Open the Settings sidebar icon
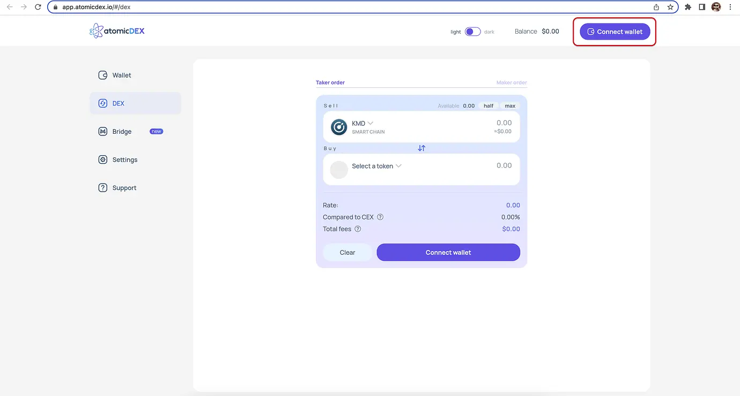 point(102,159)
